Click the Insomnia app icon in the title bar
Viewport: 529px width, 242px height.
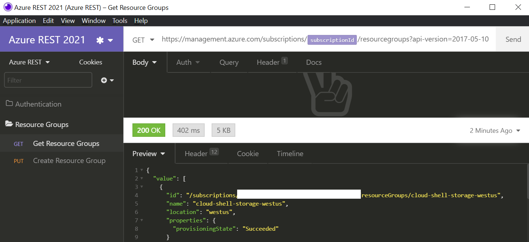coord(8,7)
